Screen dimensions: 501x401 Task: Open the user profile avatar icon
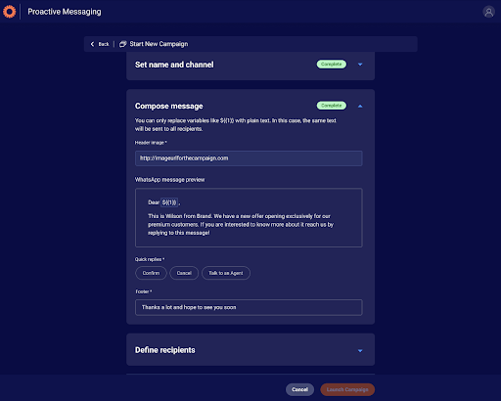488,12
